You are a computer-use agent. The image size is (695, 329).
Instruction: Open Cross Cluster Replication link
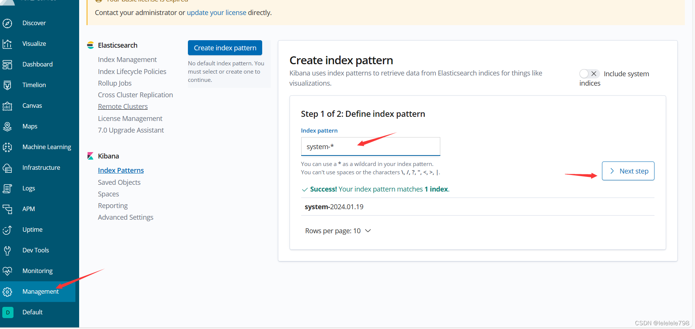135,95
